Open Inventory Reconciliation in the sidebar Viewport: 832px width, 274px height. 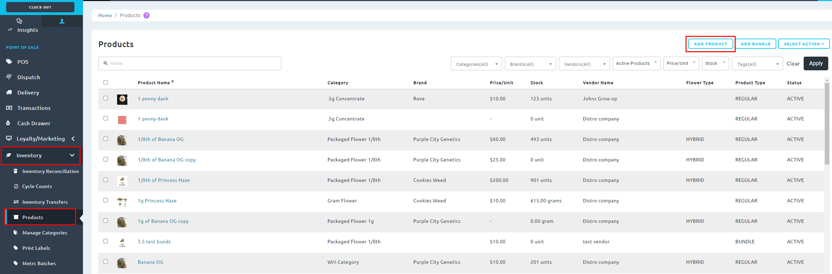50,171
